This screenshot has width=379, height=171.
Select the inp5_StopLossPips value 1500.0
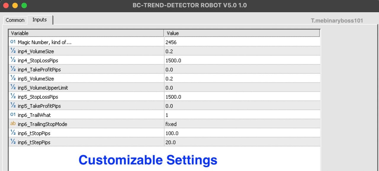pos(174,97)
